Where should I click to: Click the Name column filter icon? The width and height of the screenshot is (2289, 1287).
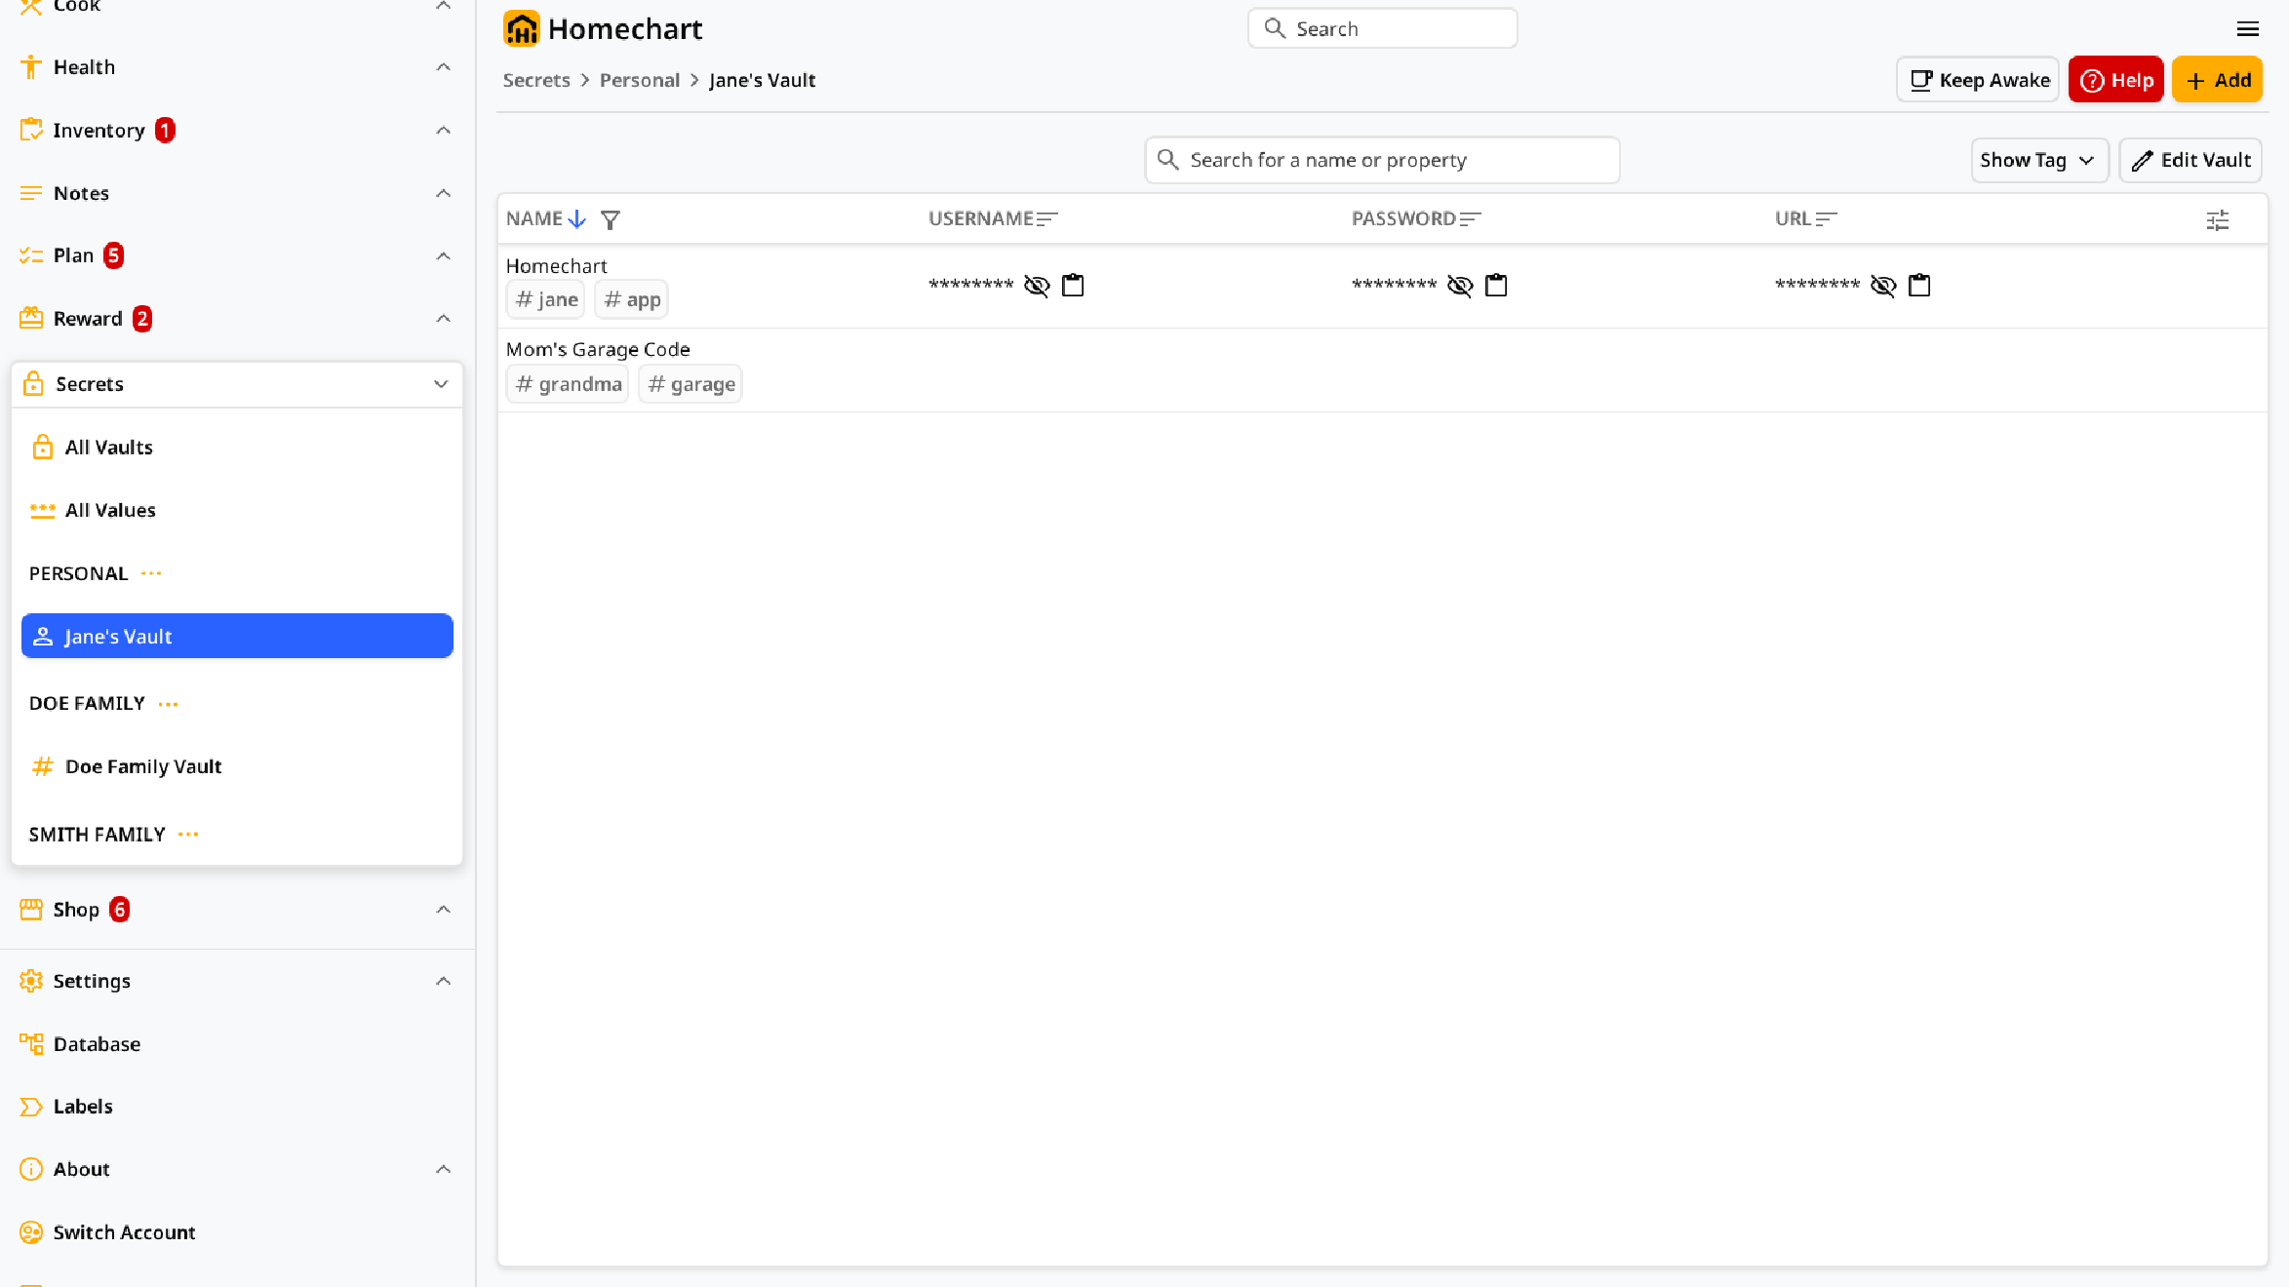pos(611,220)
